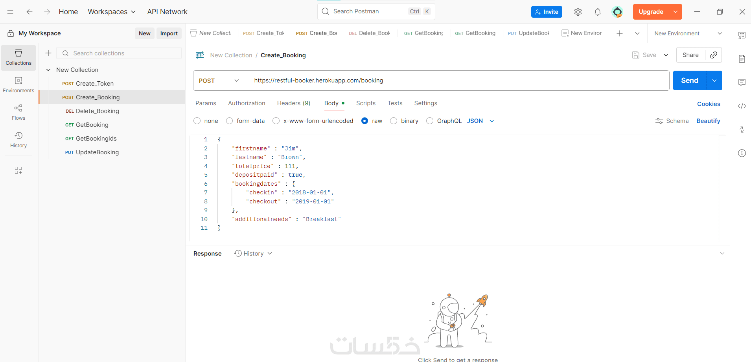Switch to the Headers tab
The width and height of the screenshot is (751, 362).
coord(294,103)
